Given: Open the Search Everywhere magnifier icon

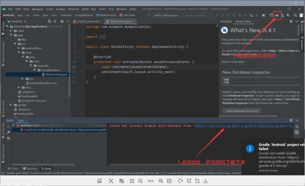Looking at the screenshot, I should [x=295, y=15].
